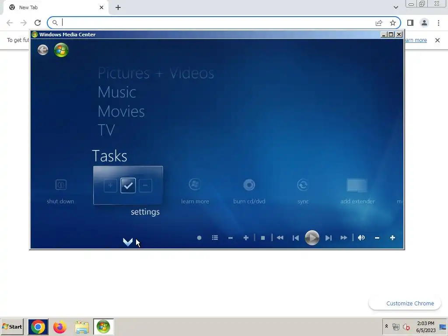Launch Firefox from the taskbar
The image size is (448, 336).
[x=60, y=327]
